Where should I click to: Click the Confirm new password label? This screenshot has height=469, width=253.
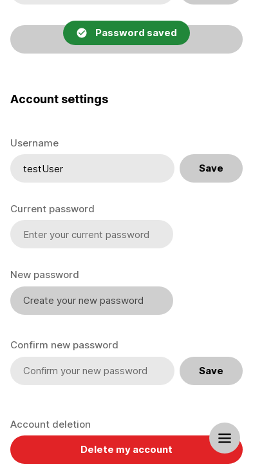64,345
